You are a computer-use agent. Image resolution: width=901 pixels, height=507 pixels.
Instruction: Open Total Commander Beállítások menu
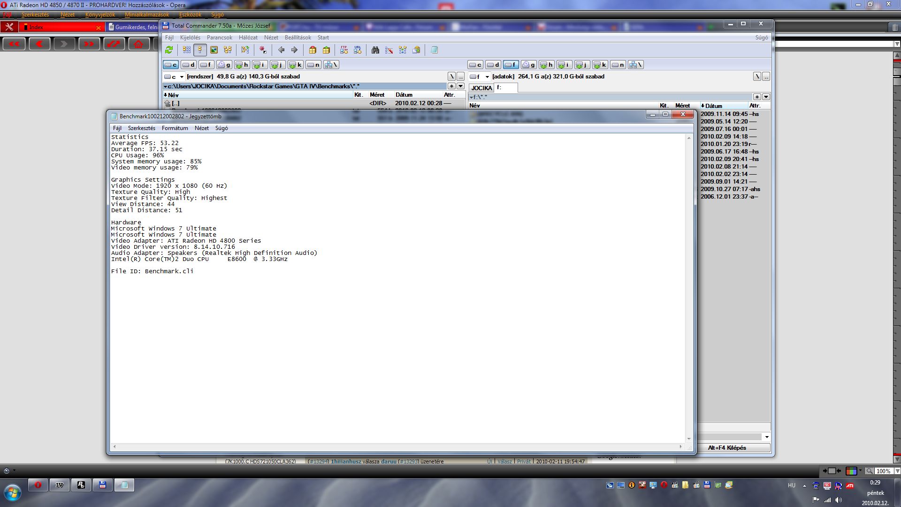[x=298, y=38]
